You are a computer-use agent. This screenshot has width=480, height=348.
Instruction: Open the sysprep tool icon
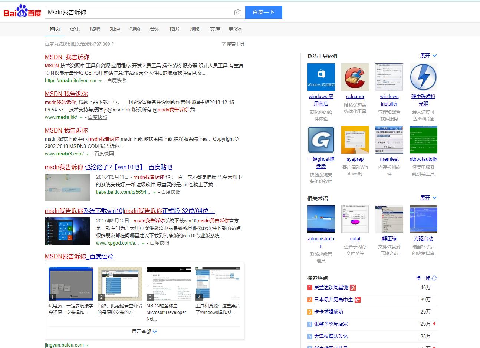[x=355, y=140]
